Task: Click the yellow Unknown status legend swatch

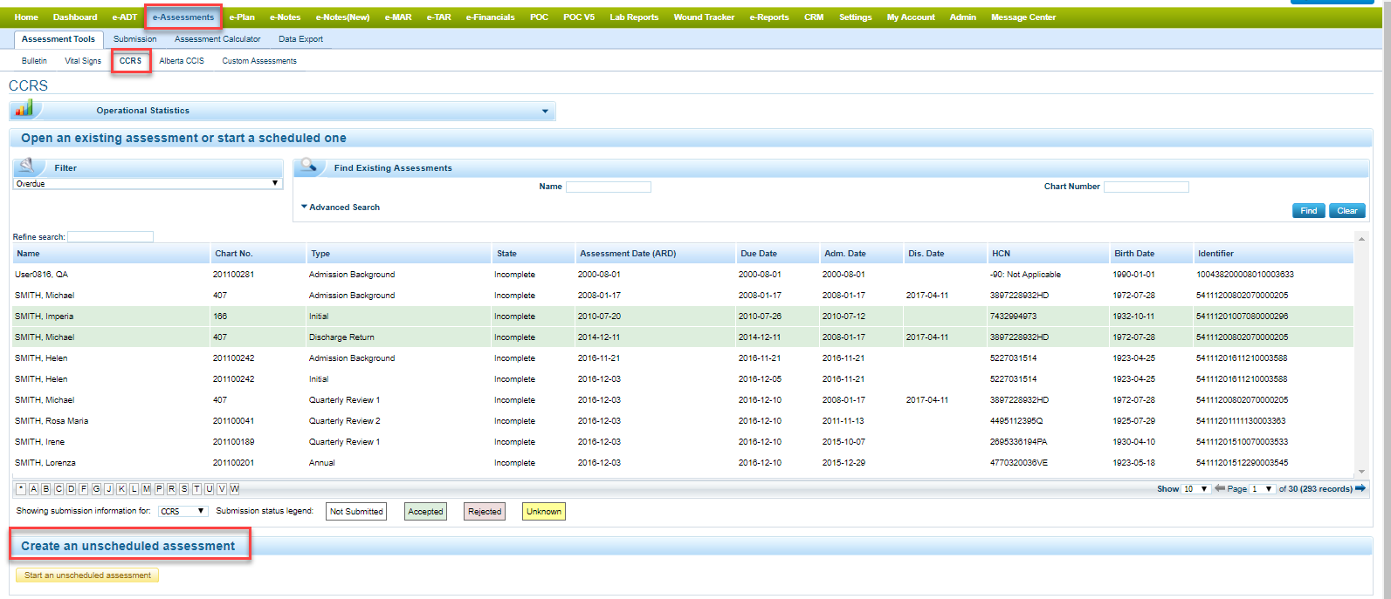Action: click(x=543, y=512)
